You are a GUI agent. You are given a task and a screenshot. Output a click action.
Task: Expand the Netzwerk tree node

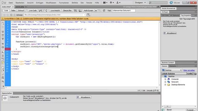coord(165,82)
